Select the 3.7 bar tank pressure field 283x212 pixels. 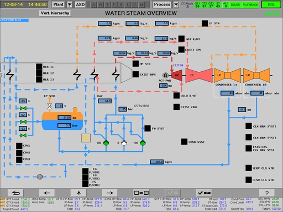[x=64, y=125]
